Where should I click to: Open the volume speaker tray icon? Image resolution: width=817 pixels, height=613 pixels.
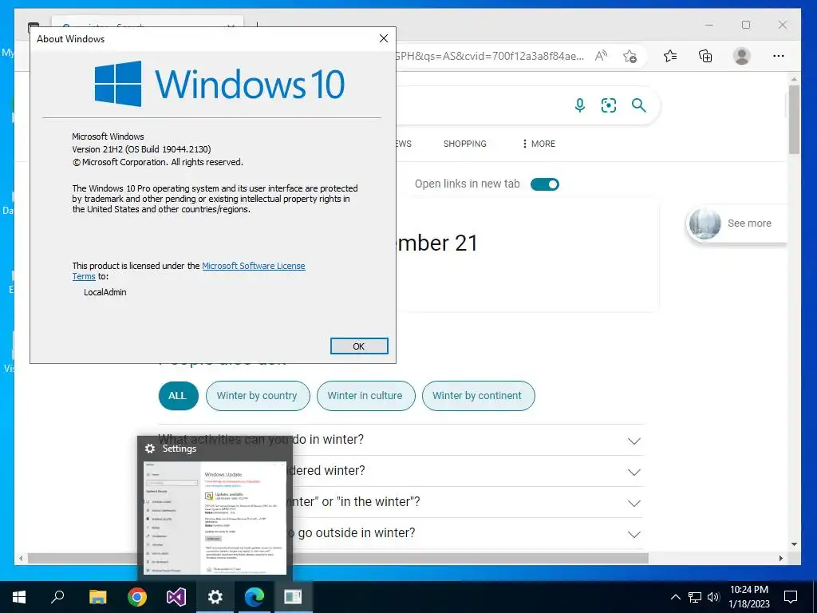click(x=713, y=597)
